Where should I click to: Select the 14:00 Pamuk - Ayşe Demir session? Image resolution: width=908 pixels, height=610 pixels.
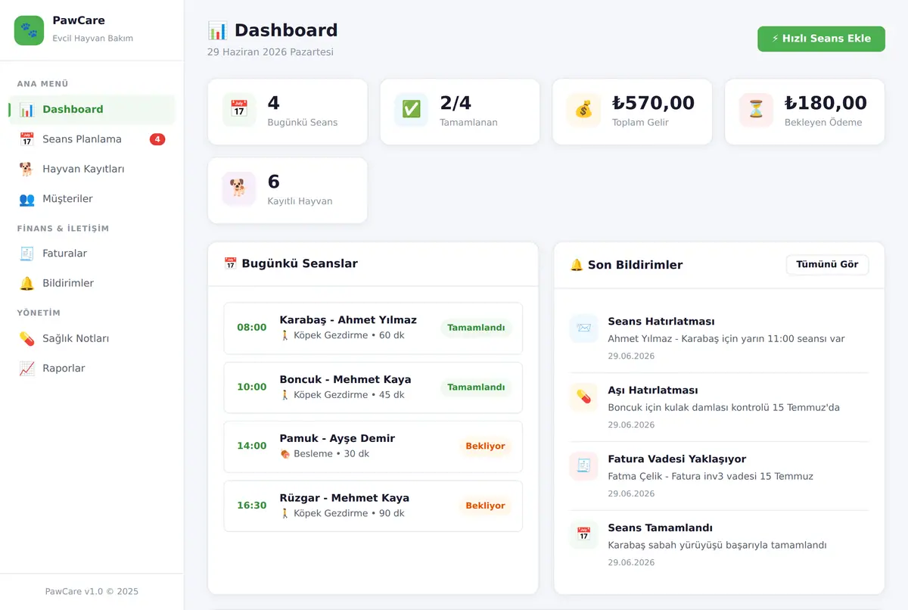[x=373, y=447]
